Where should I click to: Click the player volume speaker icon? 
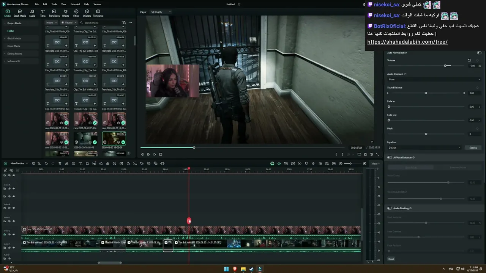point(371,154)
